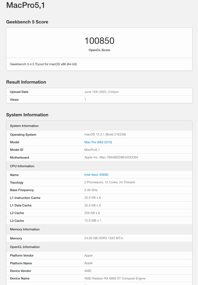The image size is (198, 285).
Task: Select the macOS 12.3.1 (Build 21E258) value
Action: pos(105,134)
